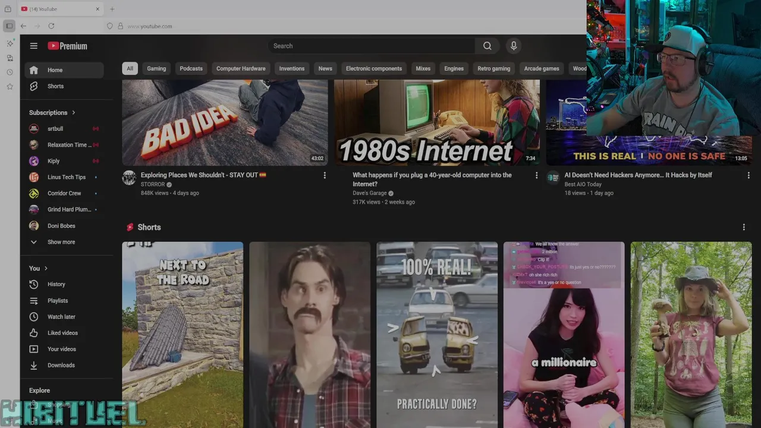Click Best AIO Today channel avatar
Screen dimensions: 761x428
click(x=553, y=178)
